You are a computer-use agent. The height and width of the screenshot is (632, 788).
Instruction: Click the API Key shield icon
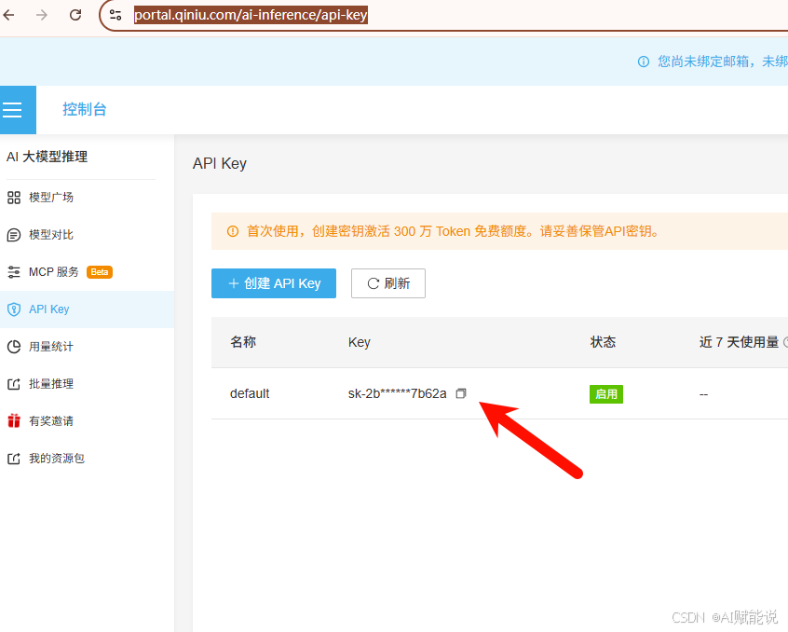pyautogui.click(x=14, y=309)
